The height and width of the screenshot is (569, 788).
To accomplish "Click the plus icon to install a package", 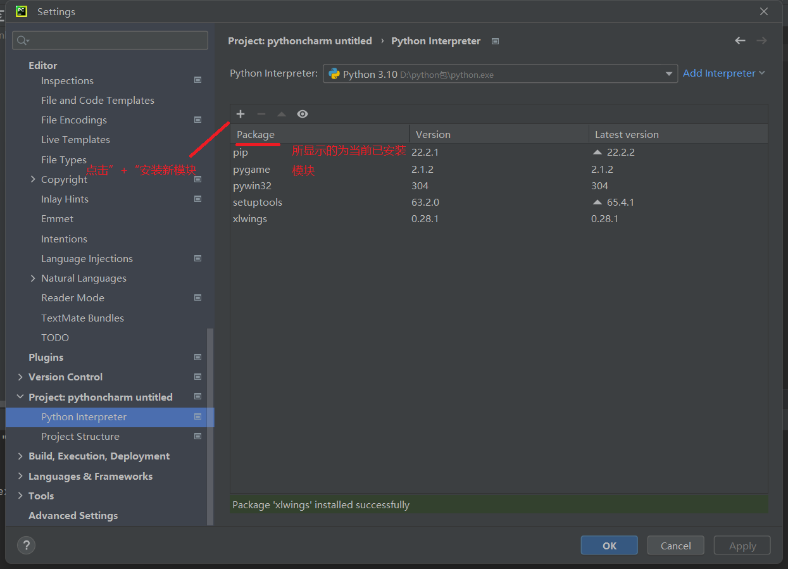I will coord(241,114).
